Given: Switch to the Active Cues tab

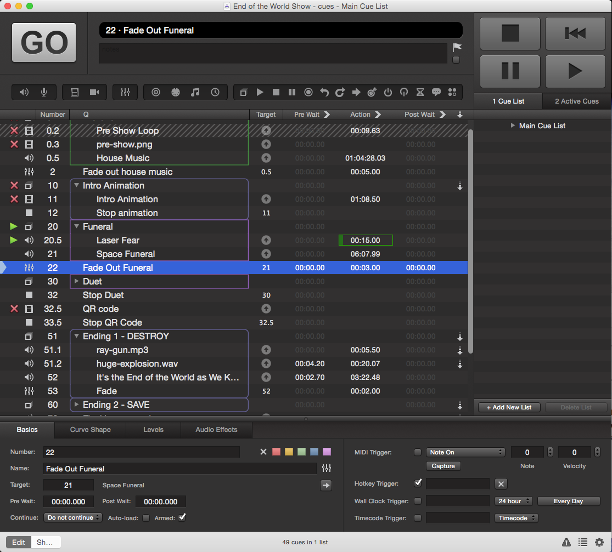Looking at the screenshot, I should 577,101.
